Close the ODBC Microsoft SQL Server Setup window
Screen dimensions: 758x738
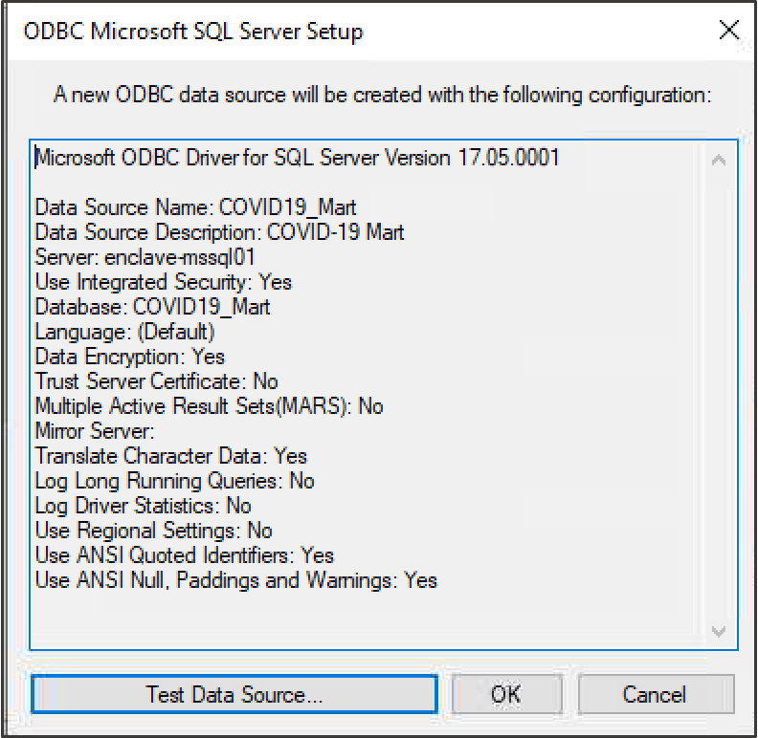click(728, 30)
